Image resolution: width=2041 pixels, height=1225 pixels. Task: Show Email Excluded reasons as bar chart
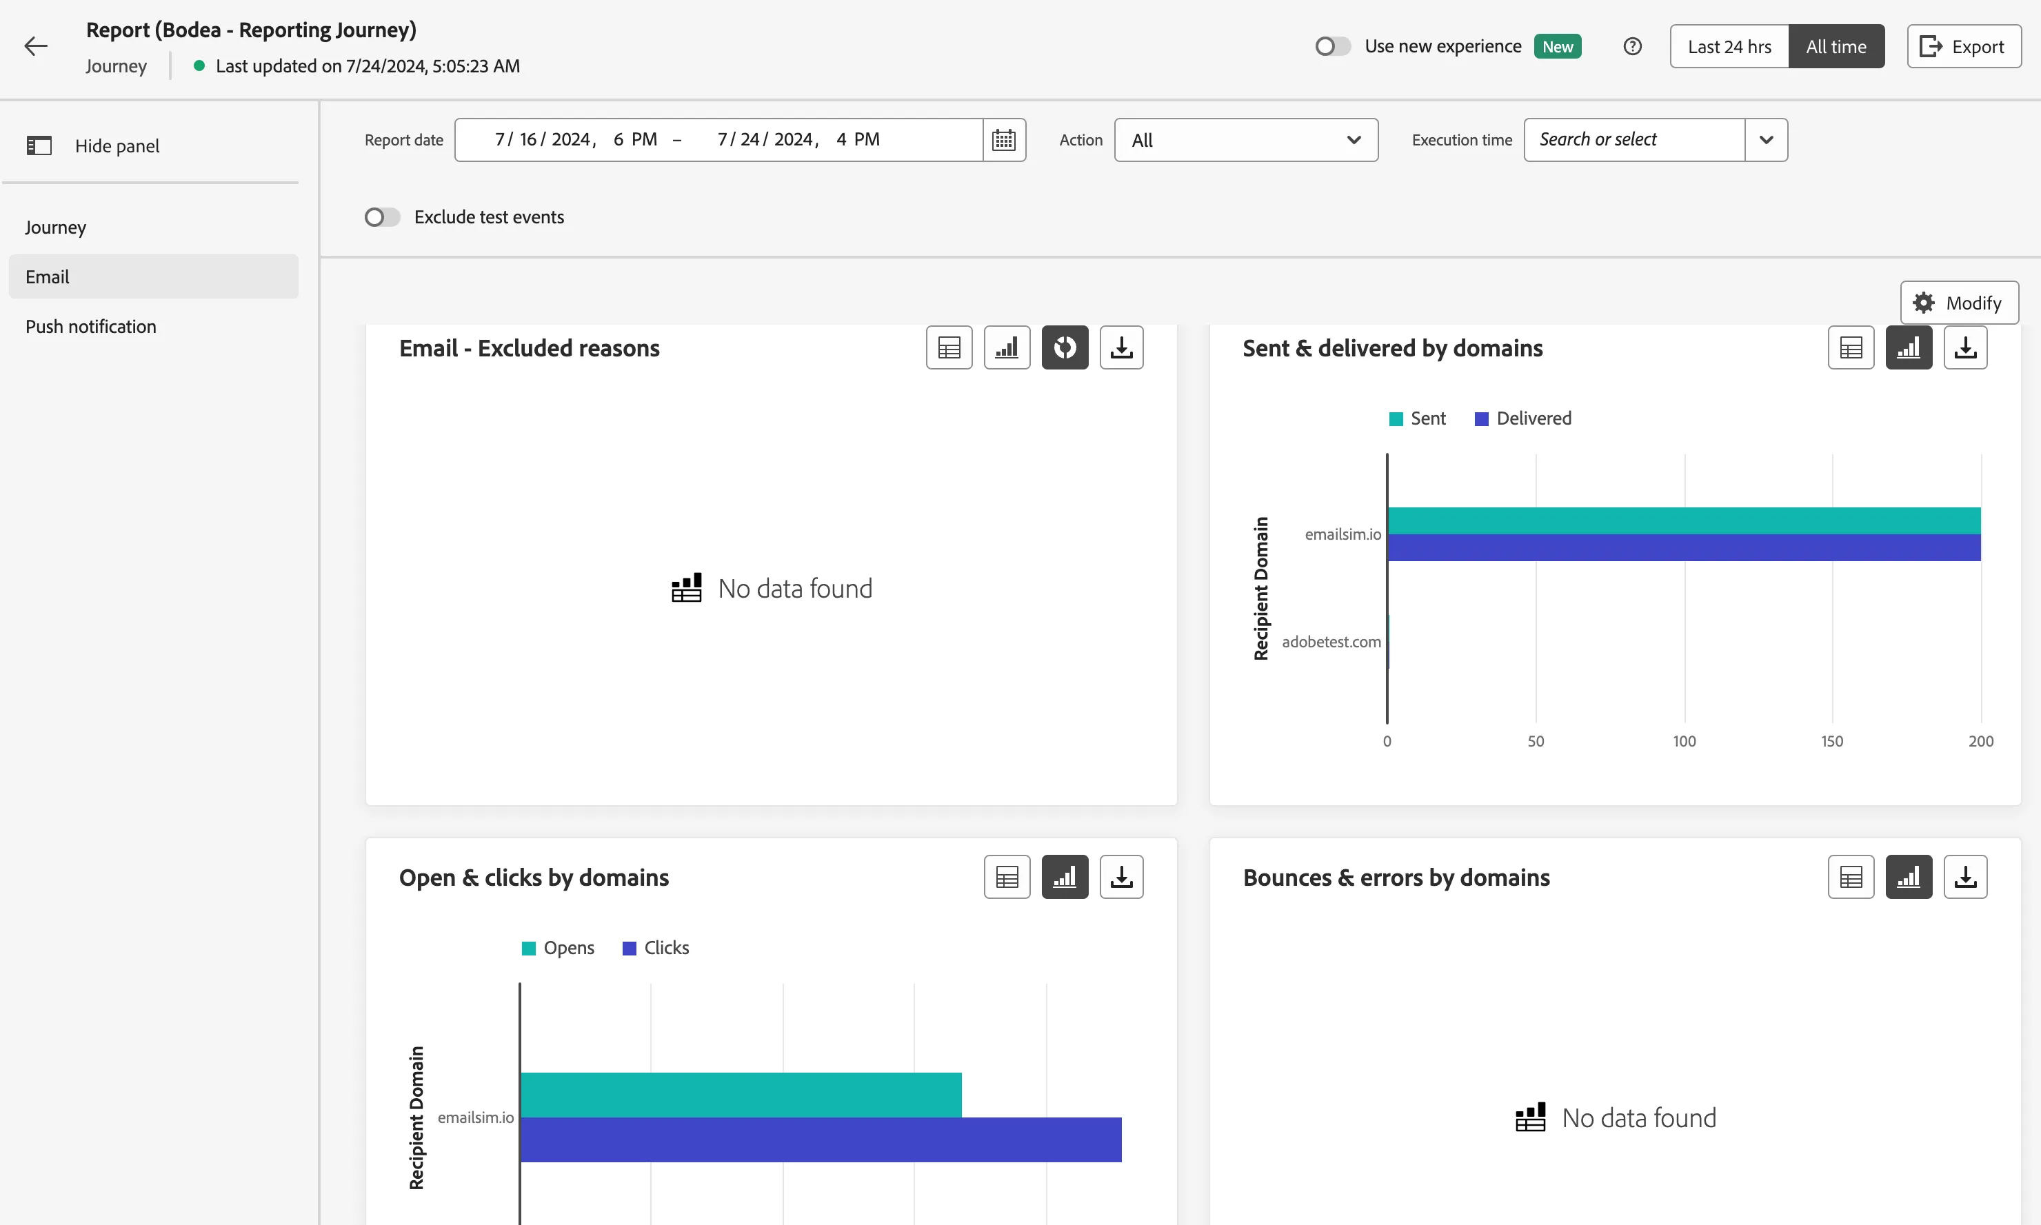tap(1007, 347)
